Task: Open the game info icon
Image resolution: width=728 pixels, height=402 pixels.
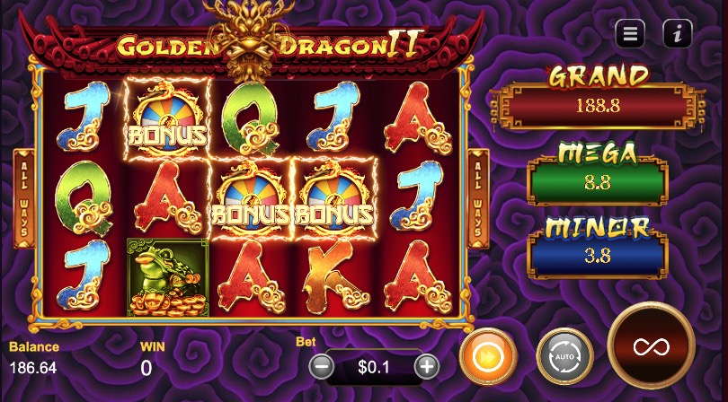Action: click(x=678, y=33)
